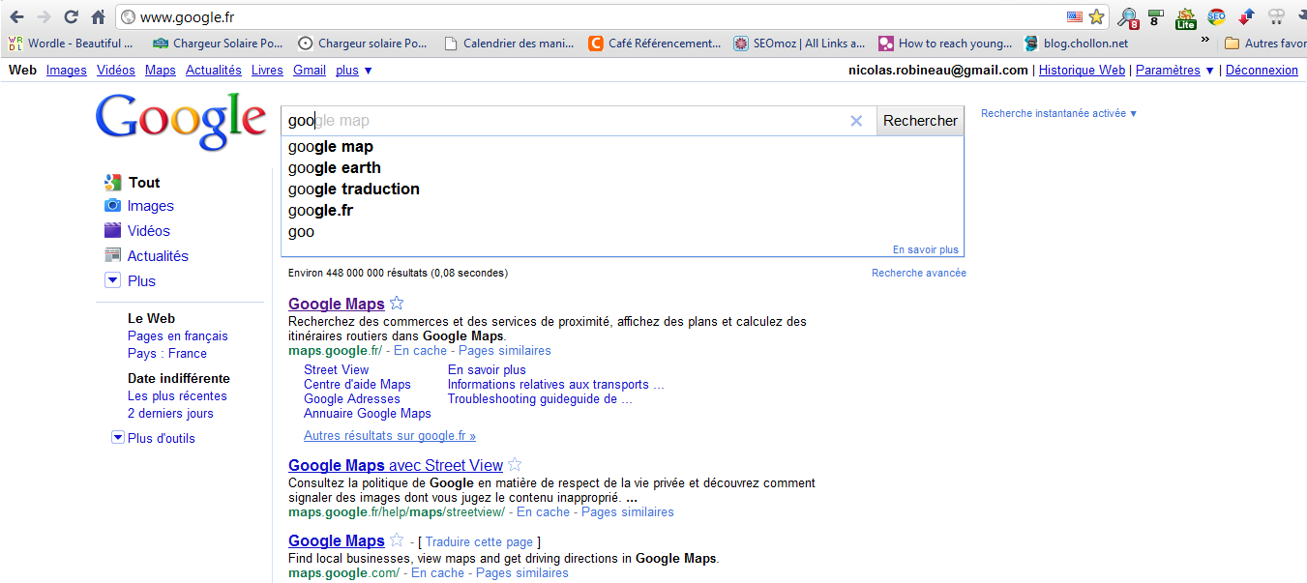Open Maps in the top navigation bar

click(x=161, y=71)
